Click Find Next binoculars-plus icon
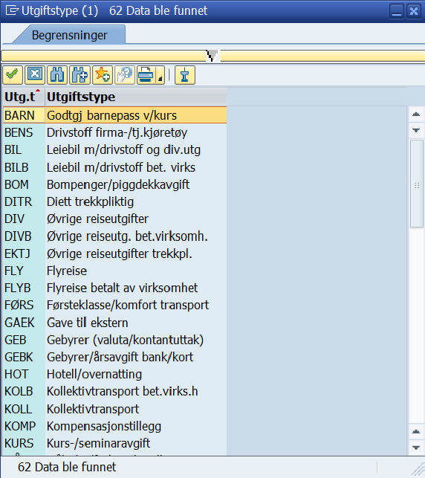 click(x=80, y=74)
